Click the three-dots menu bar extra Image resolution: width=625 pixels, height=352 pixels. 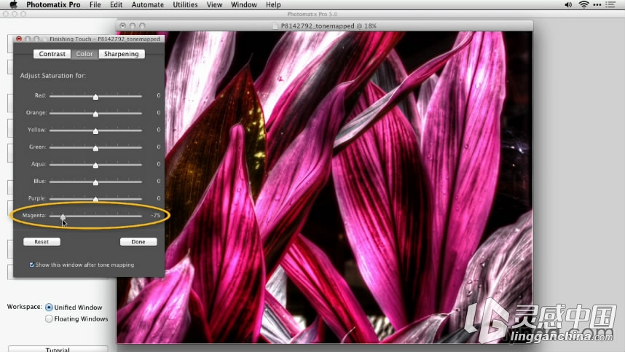[597, 5]
